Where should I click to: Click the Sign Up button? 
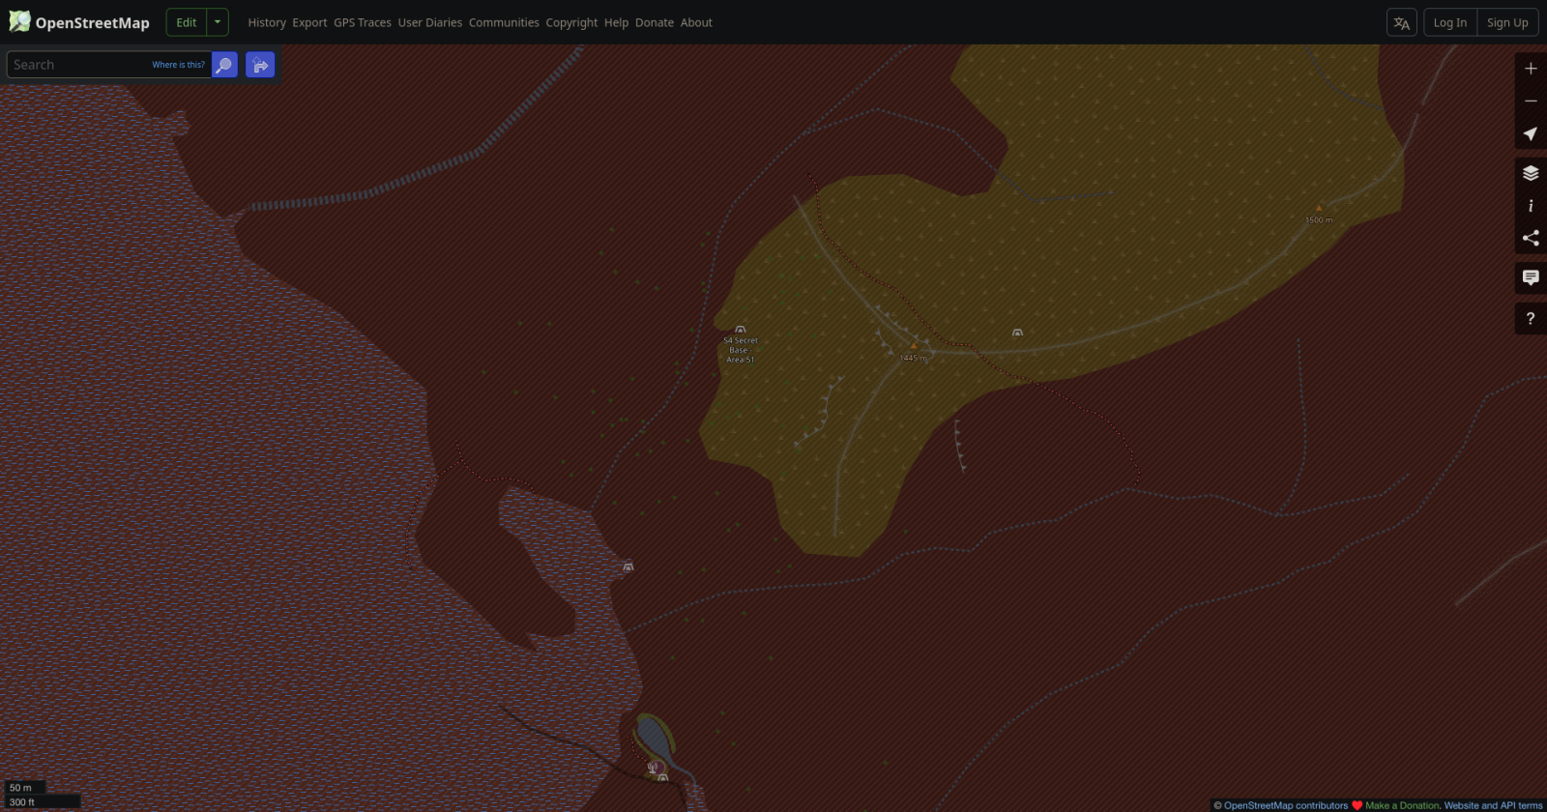(x=1506, y=22)
